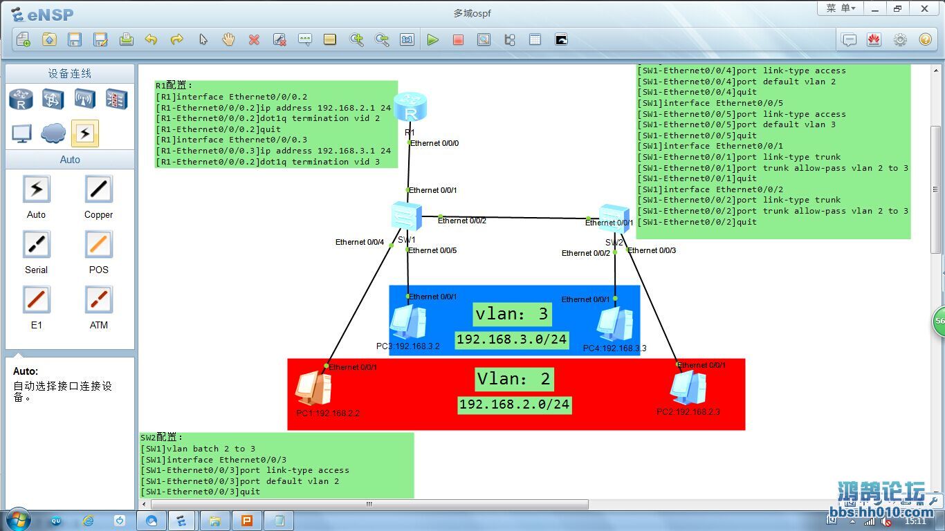Open File Explorer taskbar button
This screenshot has width=945, height=531.
[214, 520]
